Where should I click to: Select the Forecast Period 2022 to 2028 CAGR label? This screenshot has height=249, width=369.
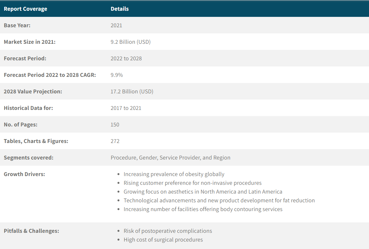coord(50,75)
